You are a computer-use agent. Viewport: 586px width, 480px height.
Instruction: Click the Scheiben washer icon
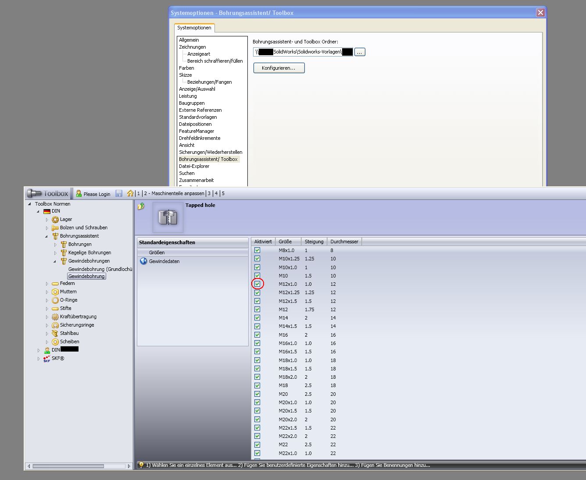pyautogui.click(x=55, y=342)
